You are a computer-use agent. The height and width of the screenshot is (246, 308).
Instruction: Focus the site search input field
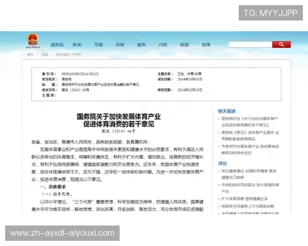click(x=251, y=45)
